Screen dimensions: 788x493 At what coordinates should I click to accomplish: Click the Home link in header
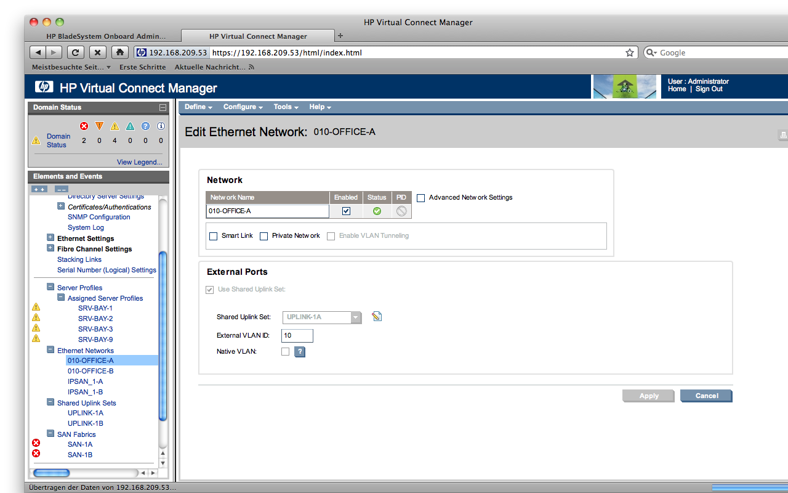coord(677,89)
